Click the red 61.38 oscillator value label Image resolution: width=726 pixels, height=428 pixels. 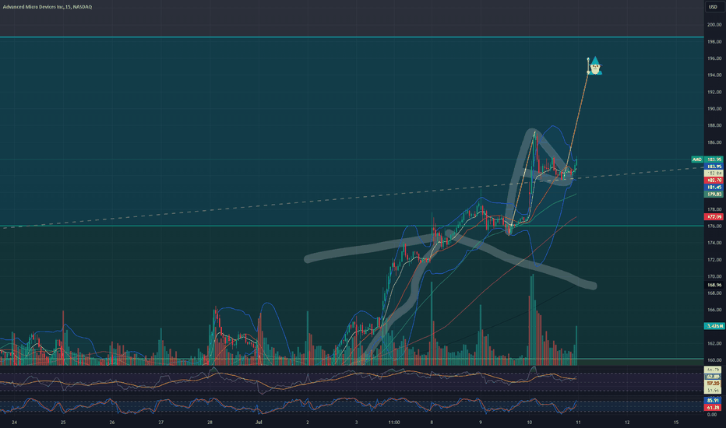[x=714, y=407]
